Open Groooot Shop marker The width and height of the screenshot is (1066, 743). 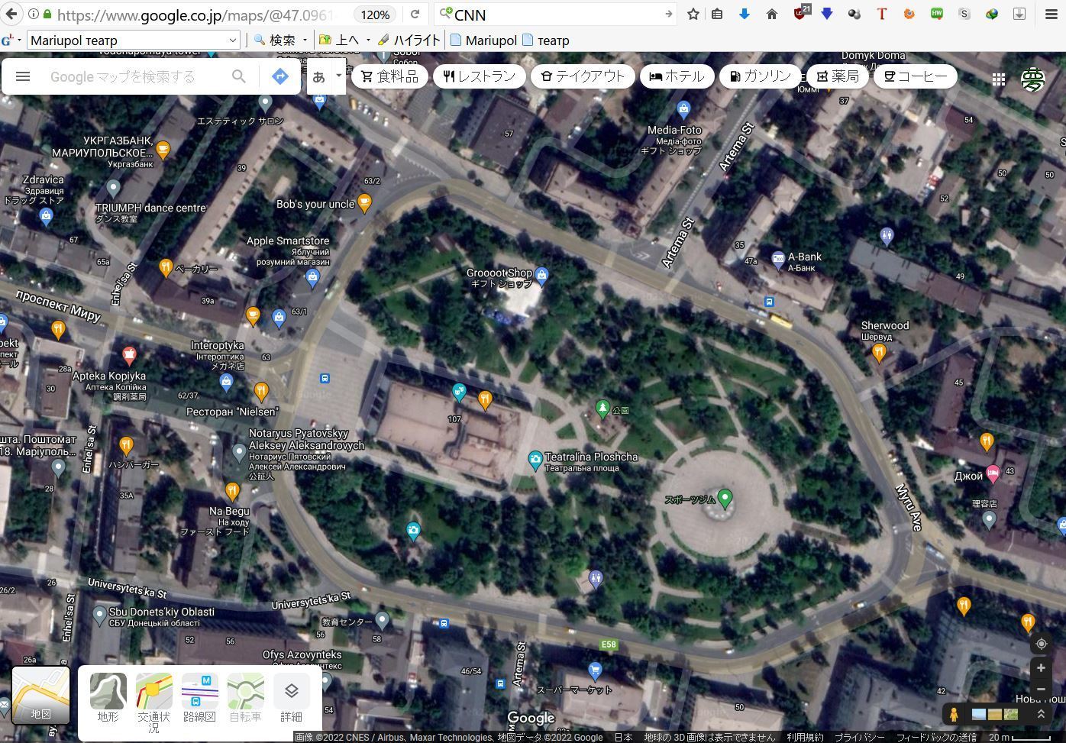pyautogui.click(x=541, y=275)
